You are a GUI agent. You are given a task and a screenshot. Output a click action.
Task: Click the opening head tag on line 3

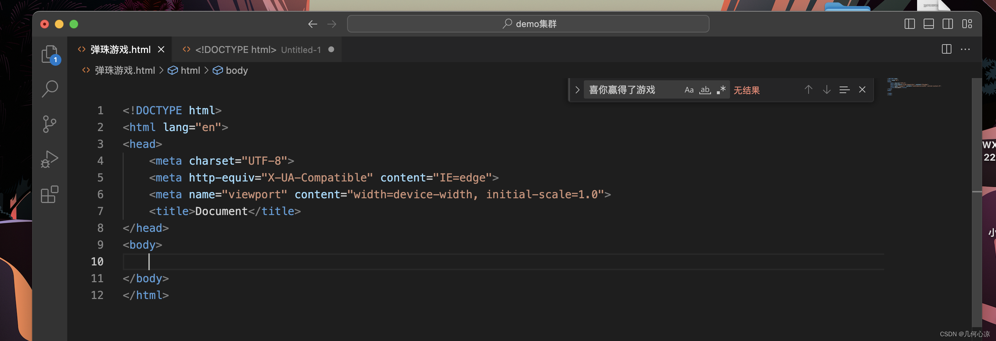pos(142,144)
